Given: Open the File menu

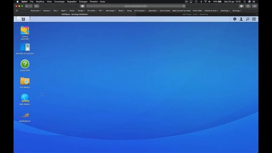Looking at the screenshot, I should 32,2.
